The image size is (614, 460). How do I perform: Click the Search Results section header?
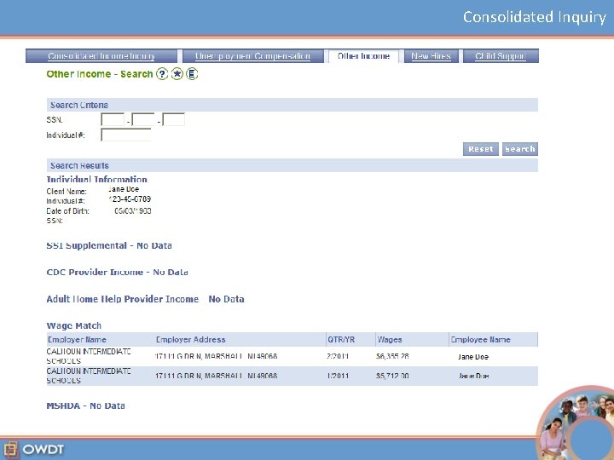coord(293,165)
